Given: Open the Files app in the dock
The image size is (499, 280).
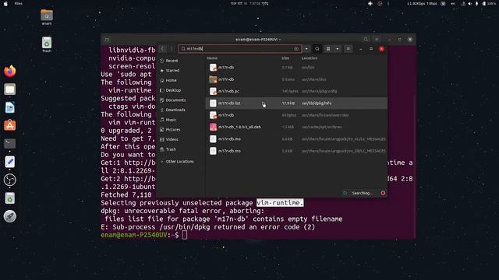Looking at the screenshot, I should pos(10,89).
